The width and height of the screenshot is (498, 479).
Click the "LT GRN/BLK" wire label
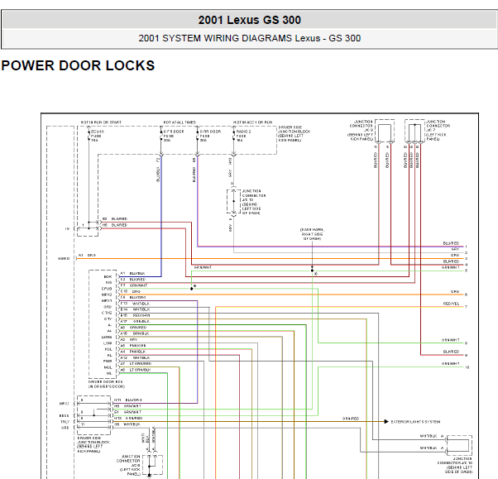click(140, 370)
